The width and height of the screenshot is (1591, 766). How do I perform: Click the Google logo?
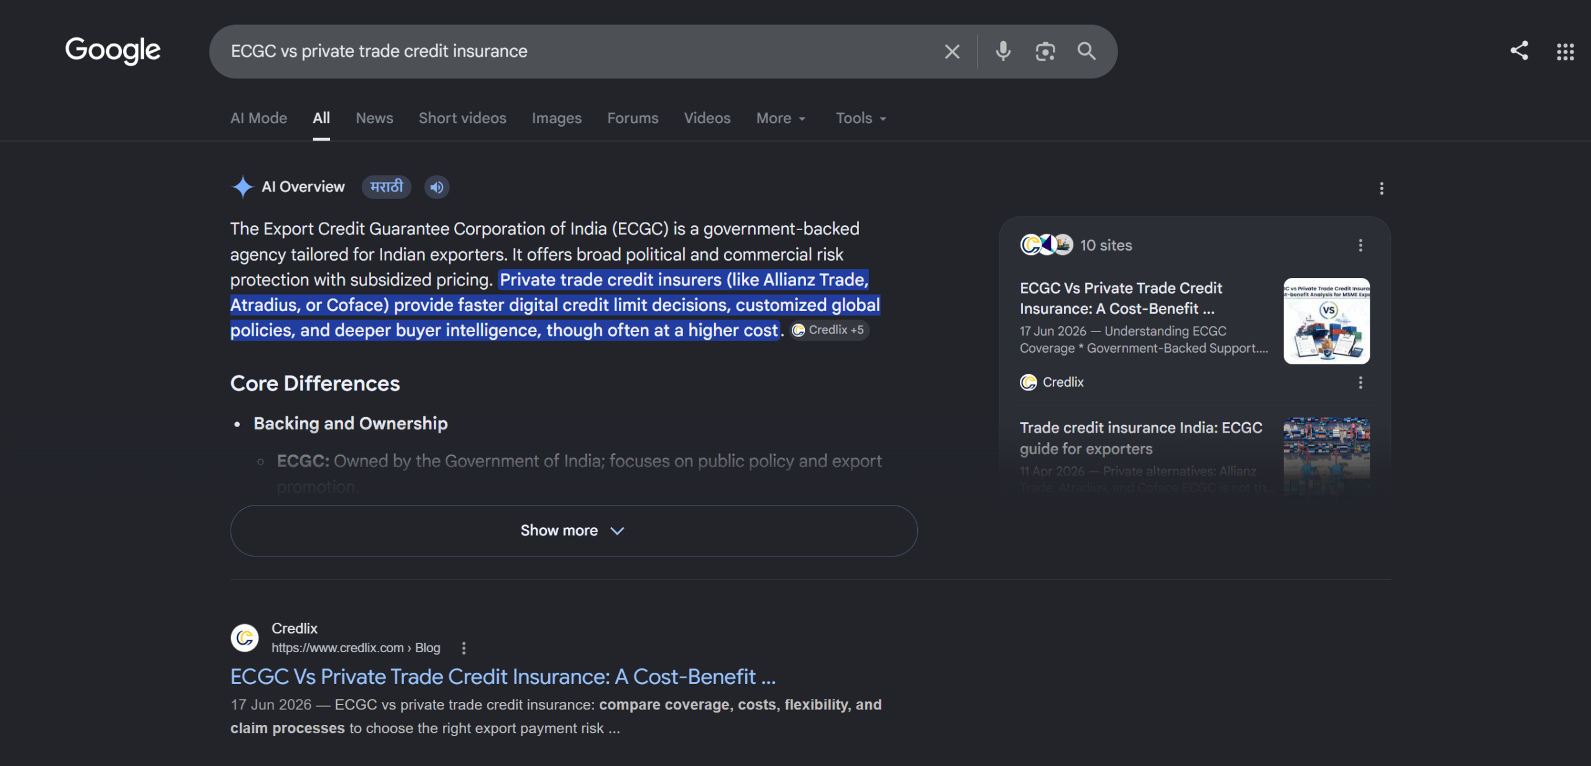(x=112, y=51)
